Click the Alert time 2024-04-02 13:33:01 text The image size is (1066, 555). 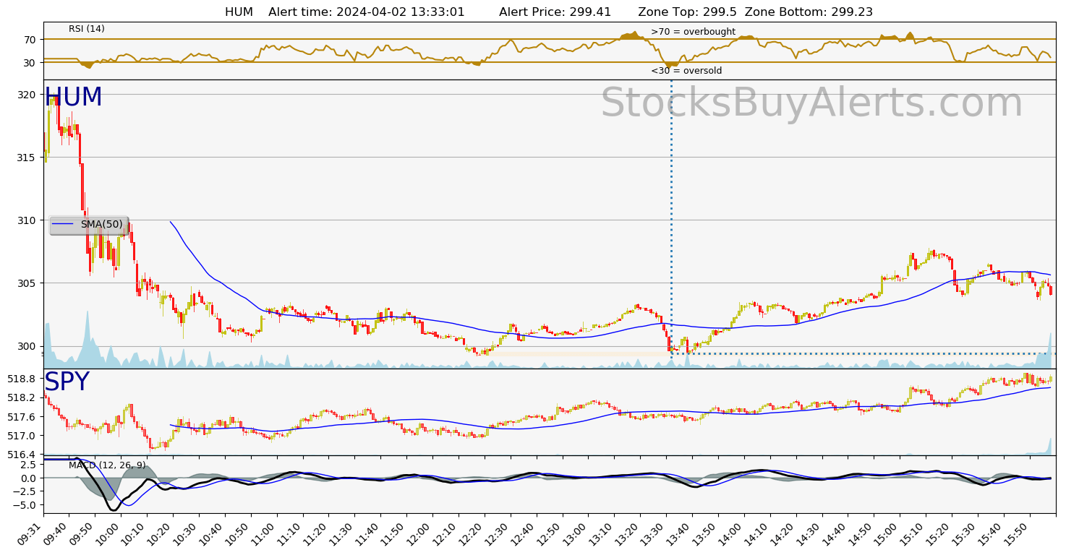pyautogui.click(x=366, y=12)
